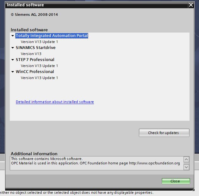Select STEP 7 Professional entry
The width and height of the screenshot is (199, 196).
[35, 60]
